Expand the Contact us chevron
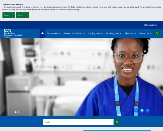This screenshot has width=163, height=131. (x=151, y=34)
